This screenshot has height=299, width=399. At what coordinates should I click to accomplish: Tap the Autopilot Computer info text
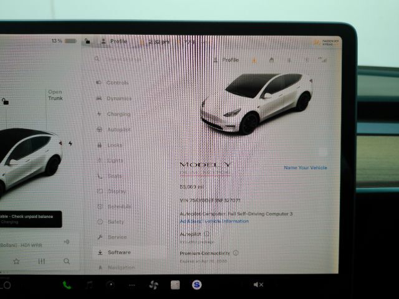236,214
